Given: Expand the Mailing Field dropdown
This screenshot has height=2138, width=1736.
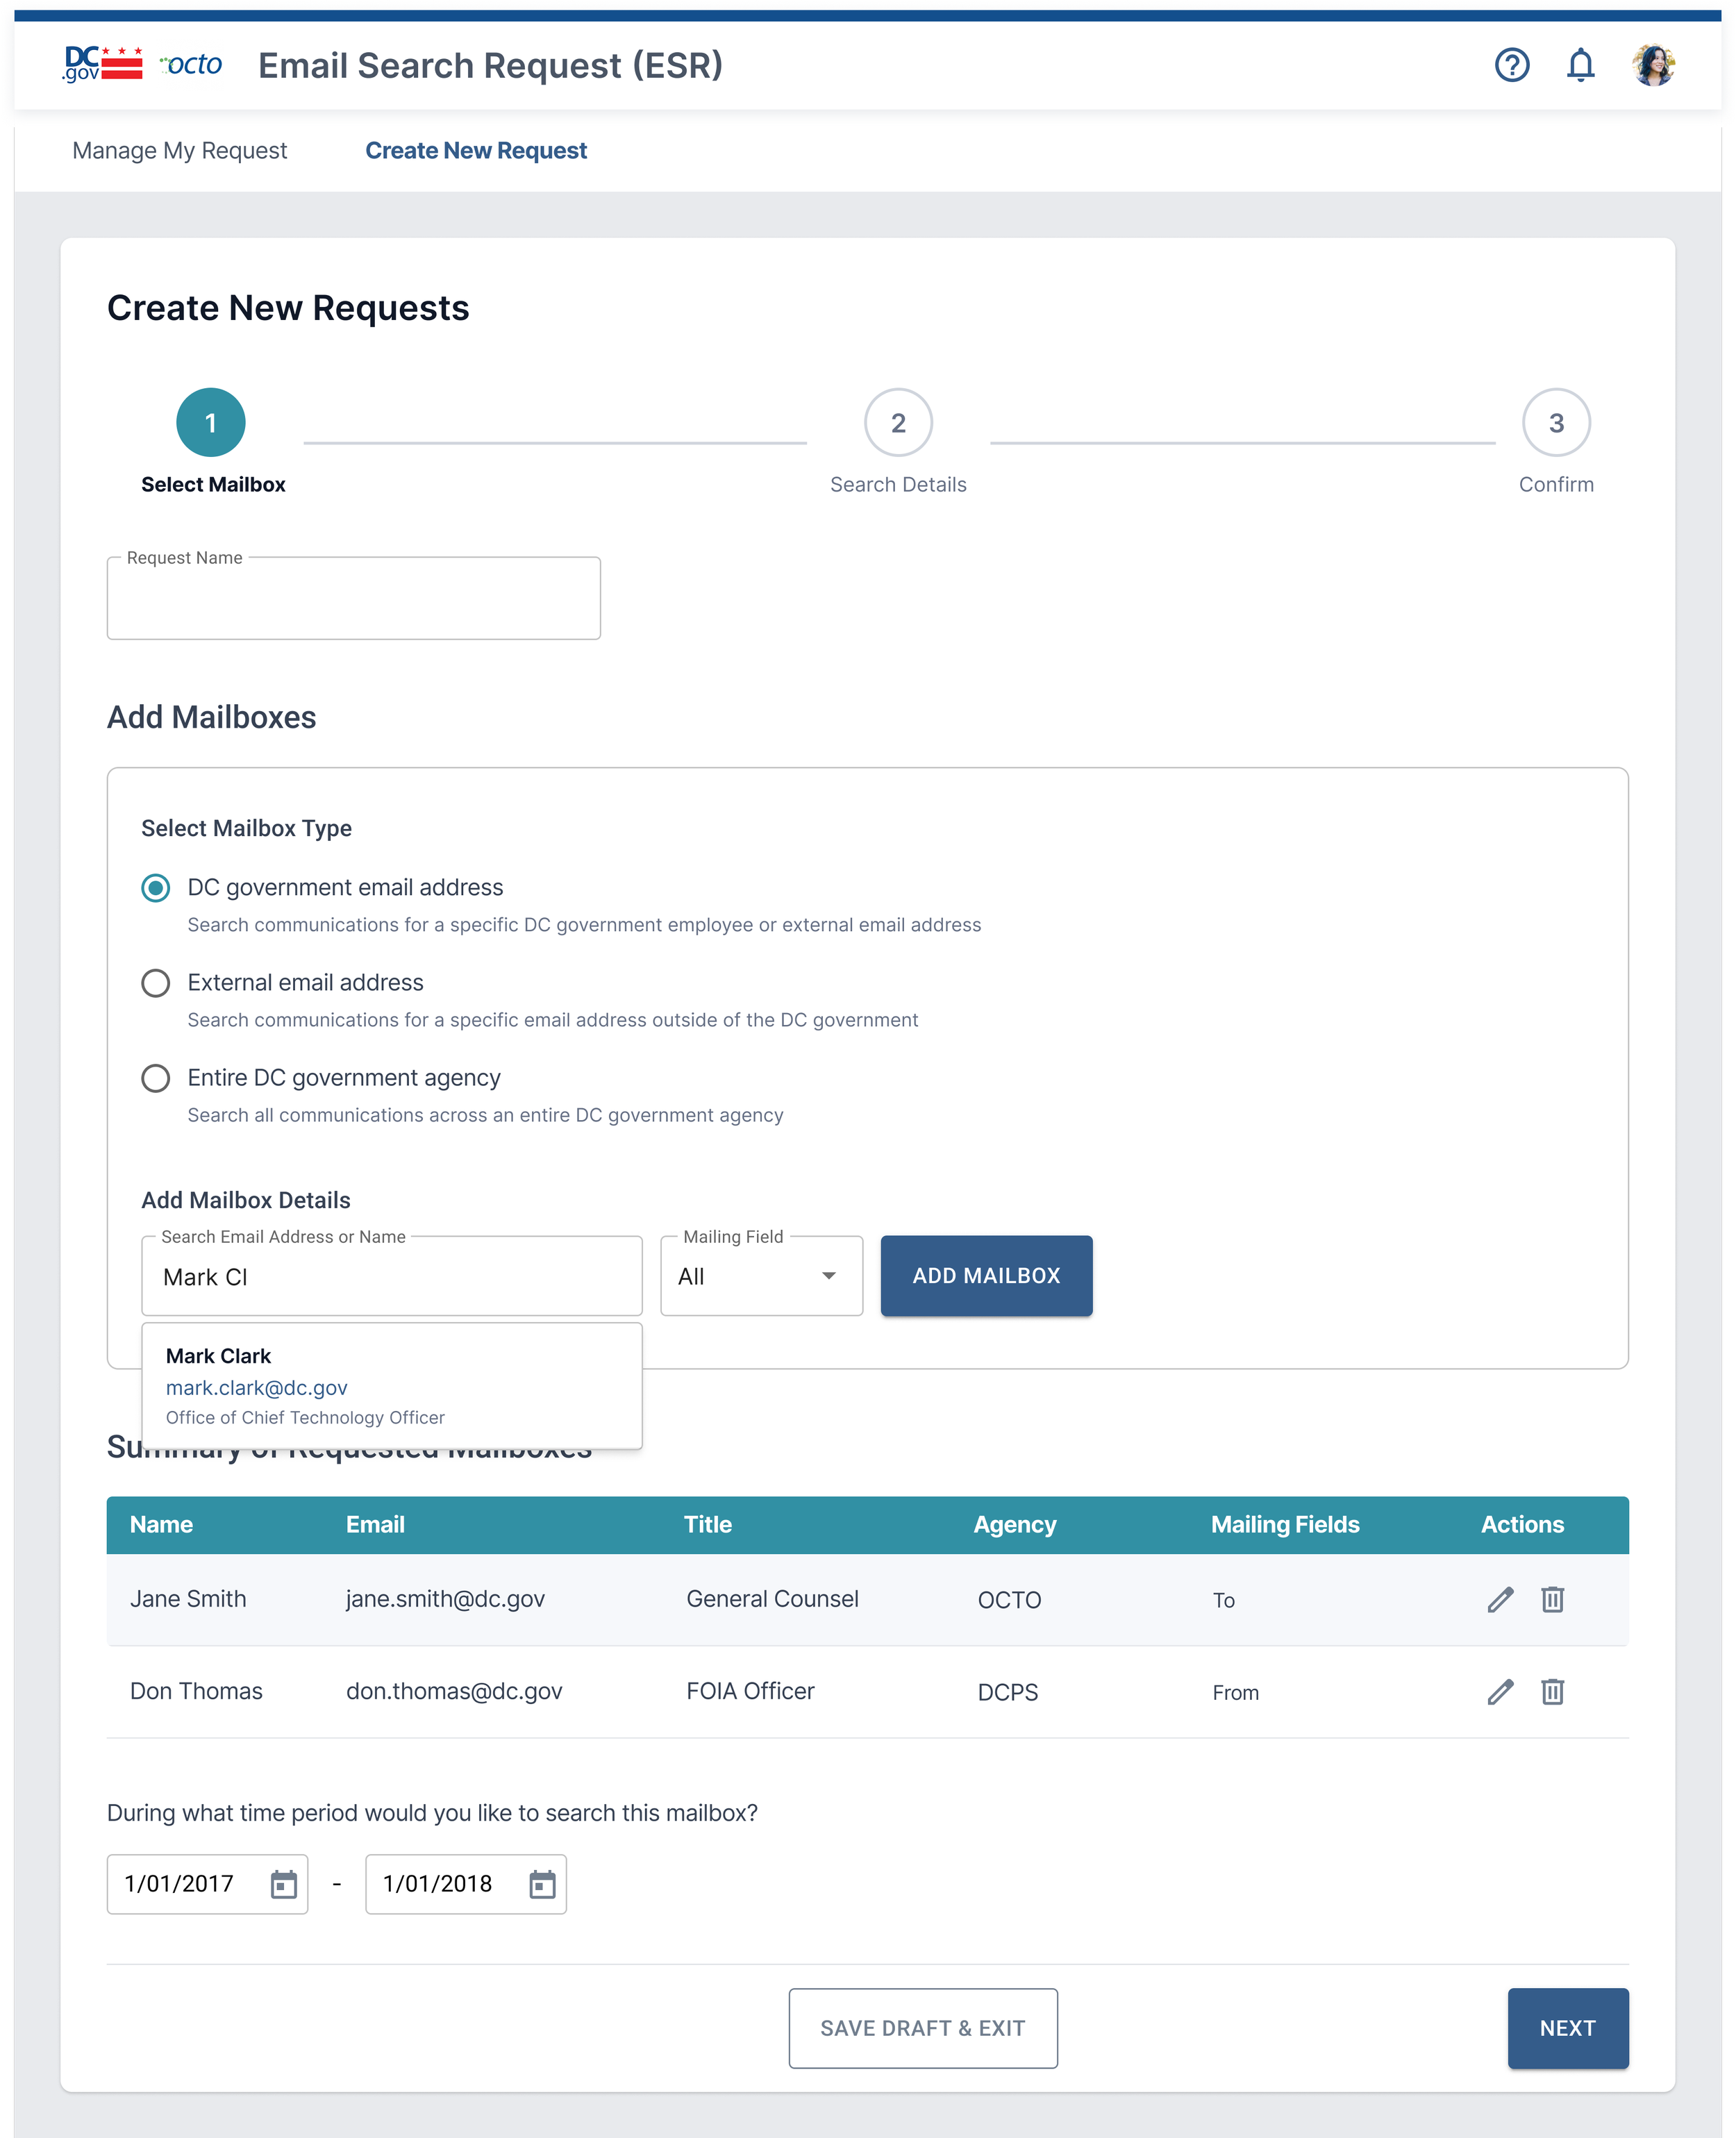Looking at the screenshot, I should click(x=761, y=1276).
